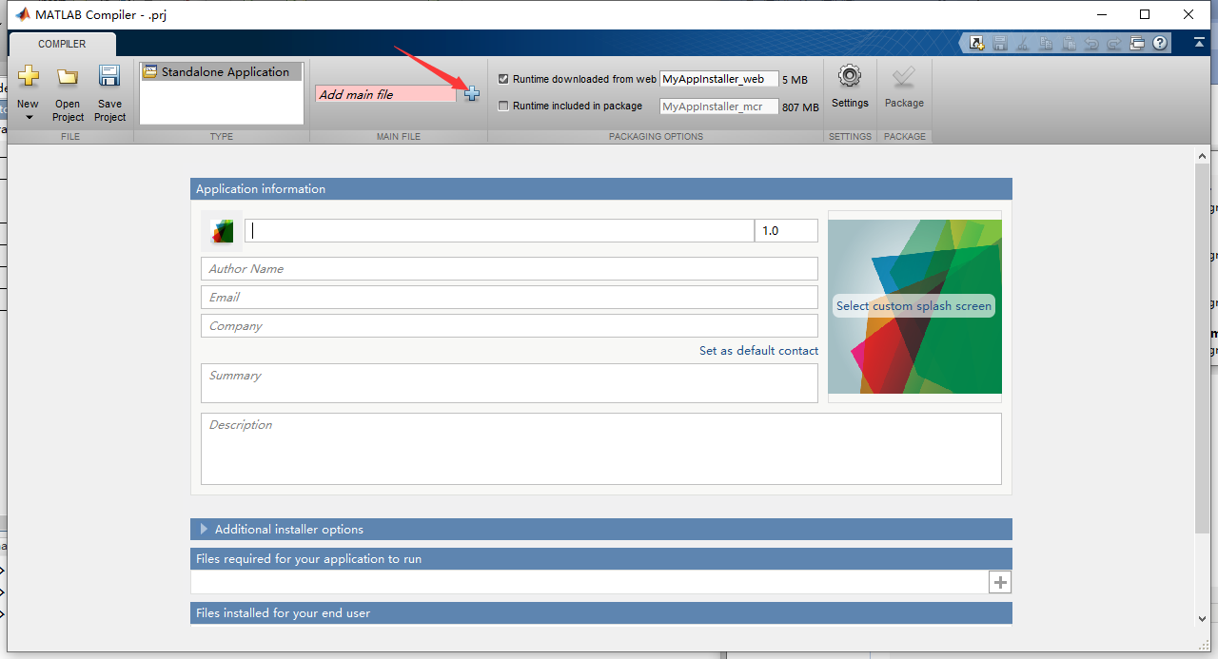Click the Summary text box

(509, 383)
